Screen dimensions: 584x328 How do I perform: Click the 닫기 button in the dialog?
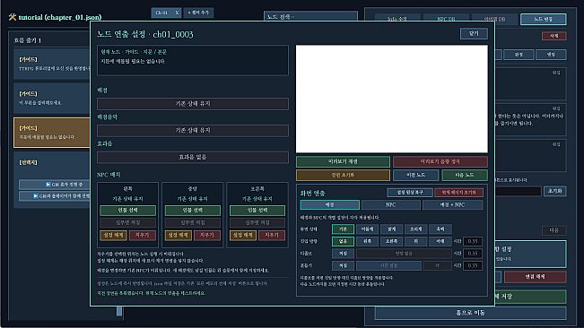[x=474, y=33]
